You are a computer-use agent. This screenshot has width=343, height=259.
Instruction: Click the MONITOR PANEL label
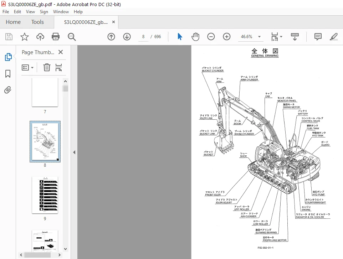click(x=287, y=101)
